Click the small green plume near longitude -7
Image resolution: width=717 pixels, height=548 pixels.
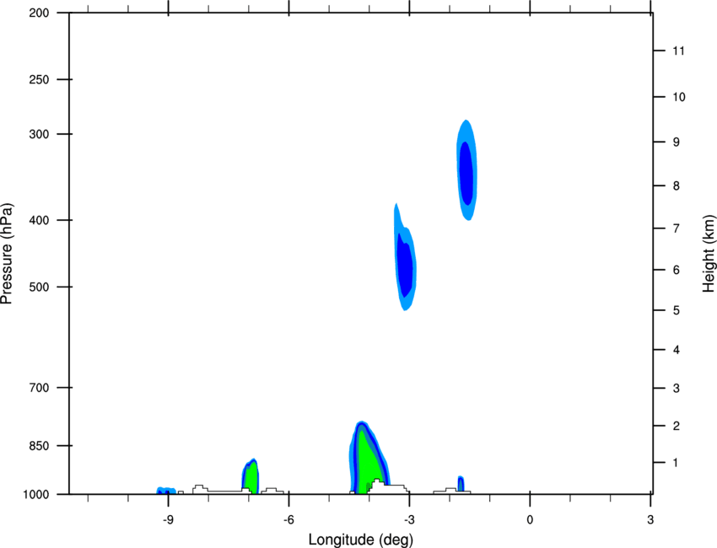pyautogui.click(x=251, y=477)
